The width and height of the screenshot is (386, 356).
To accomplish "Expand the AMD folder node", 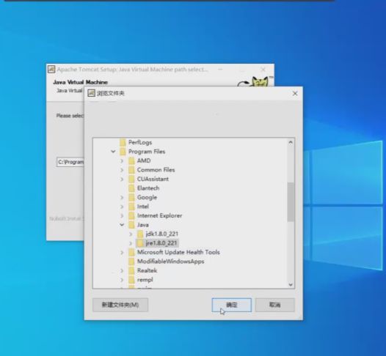I will tap(122, 161).
